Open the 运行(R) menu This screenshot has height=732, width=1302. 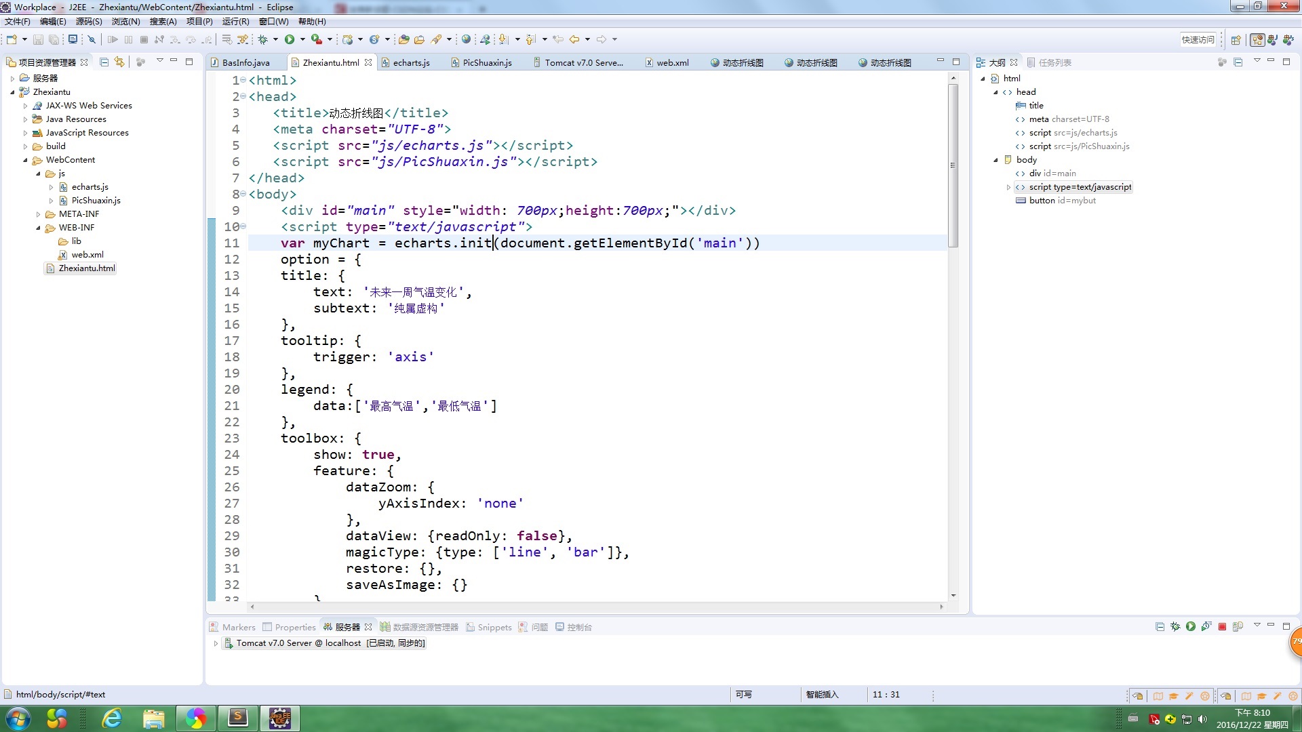pos(235,22)
